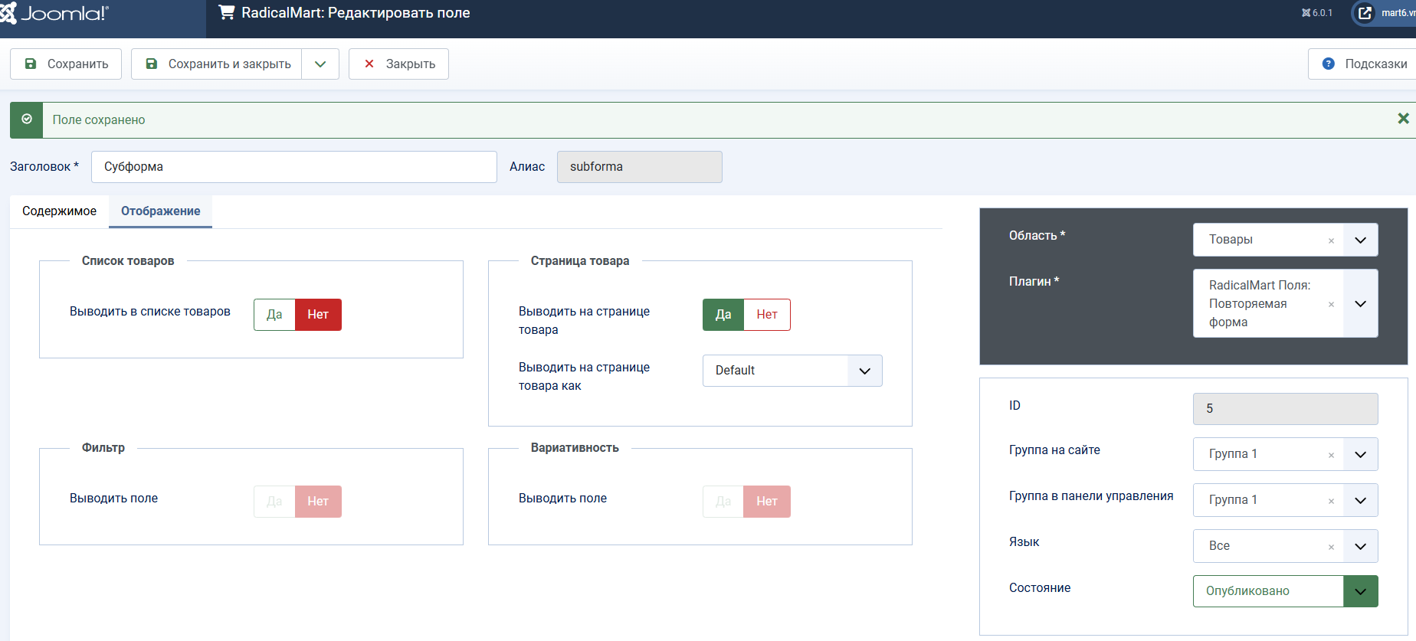Enable Да for Фильтр 'Выводить поле'

(274, 502)
